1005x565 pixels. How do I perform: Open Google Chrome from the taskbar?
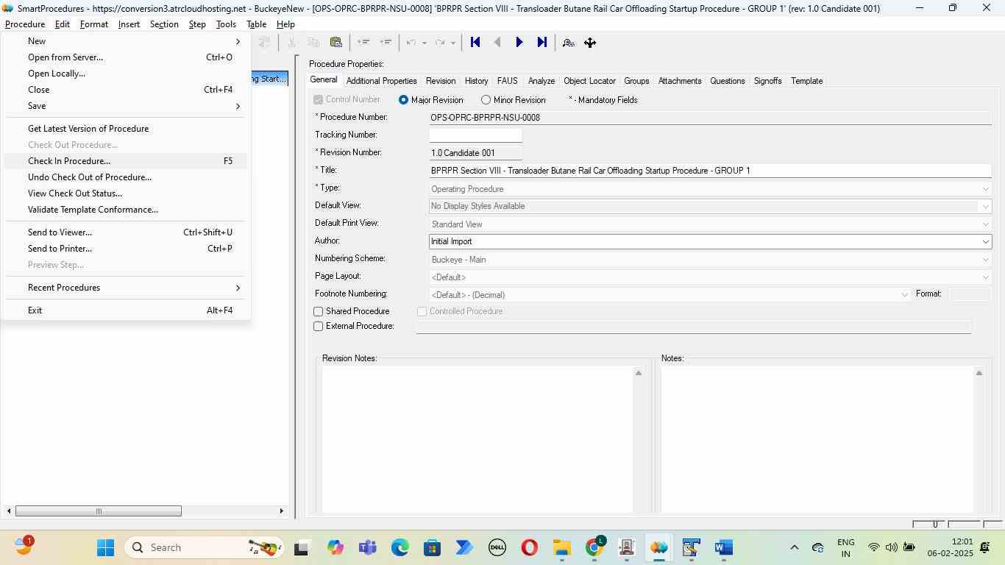594,547
